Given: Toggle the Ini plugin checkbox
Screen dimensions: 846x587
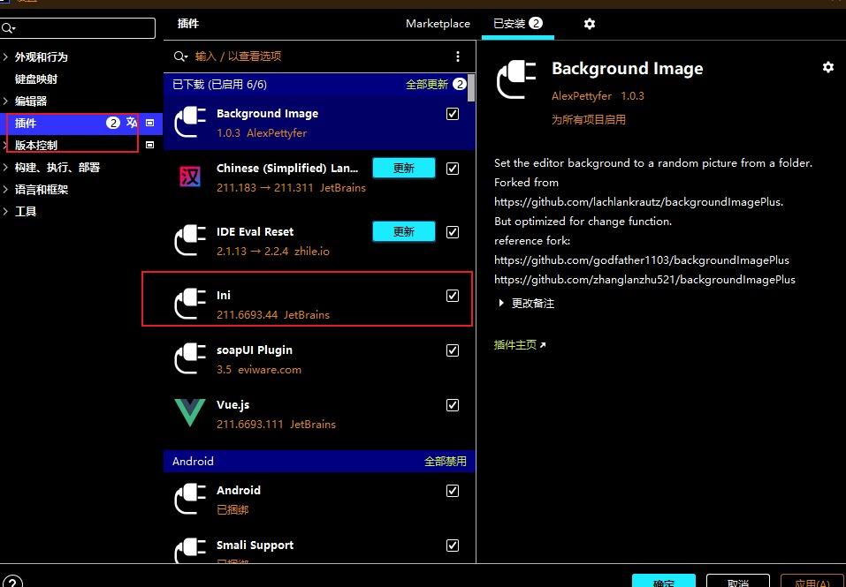Looking at the screenshot, I should [452, 296].
